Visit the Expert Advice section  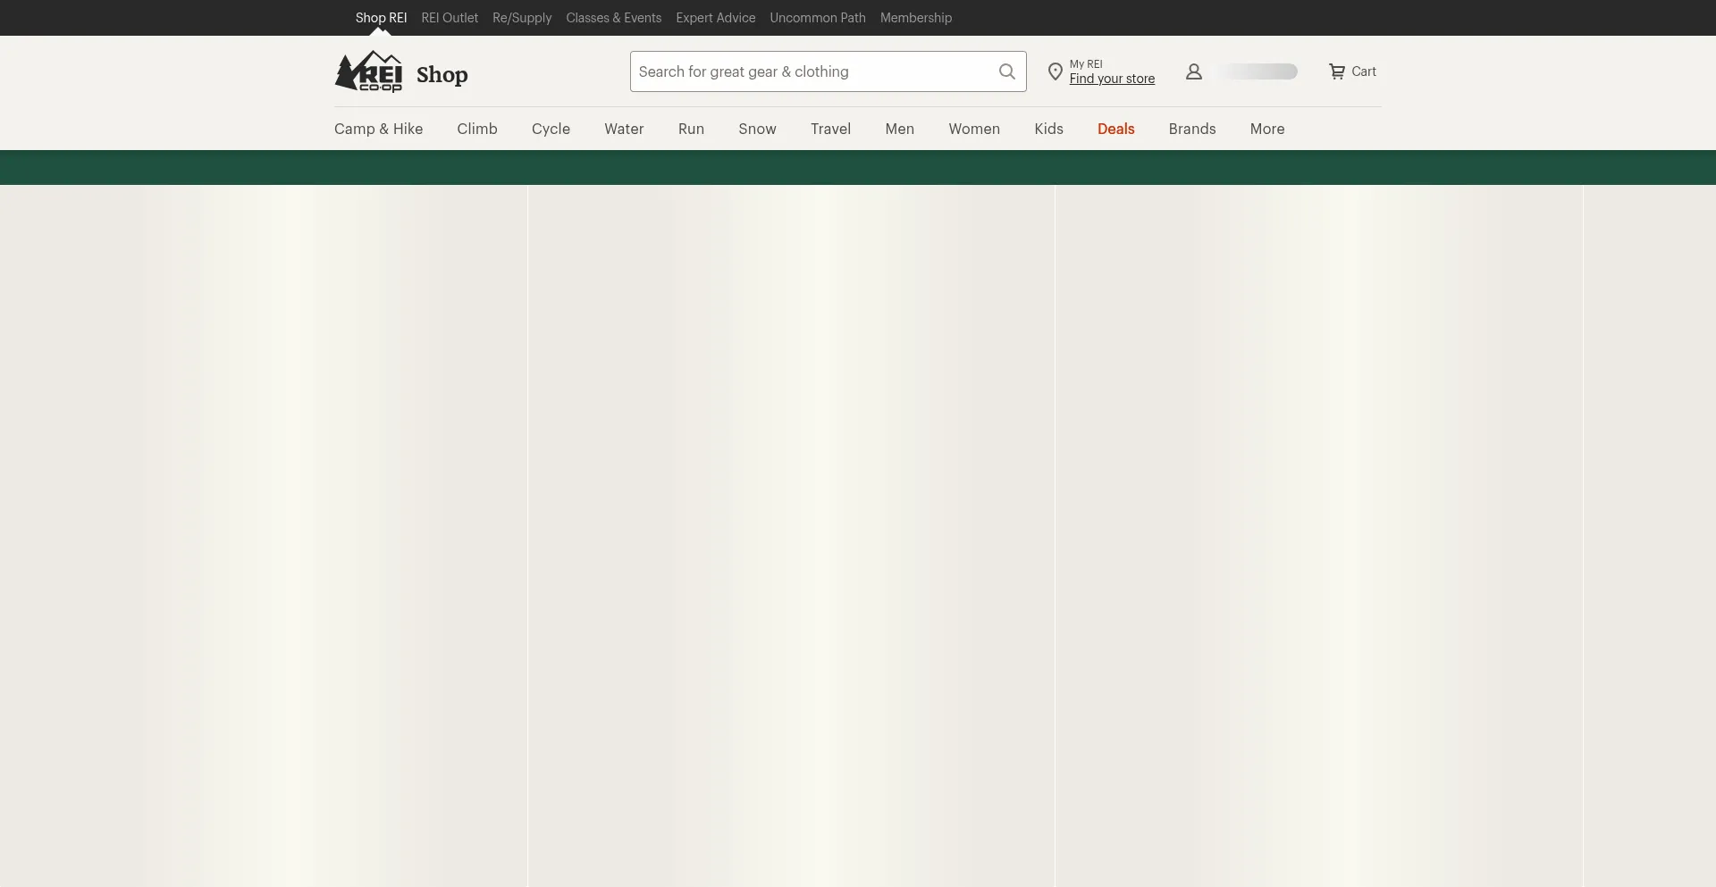tap(715, 18)
